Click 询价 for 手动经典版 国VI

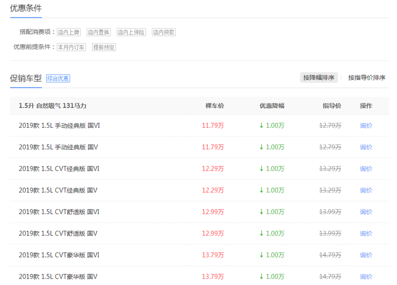(366, 126)
